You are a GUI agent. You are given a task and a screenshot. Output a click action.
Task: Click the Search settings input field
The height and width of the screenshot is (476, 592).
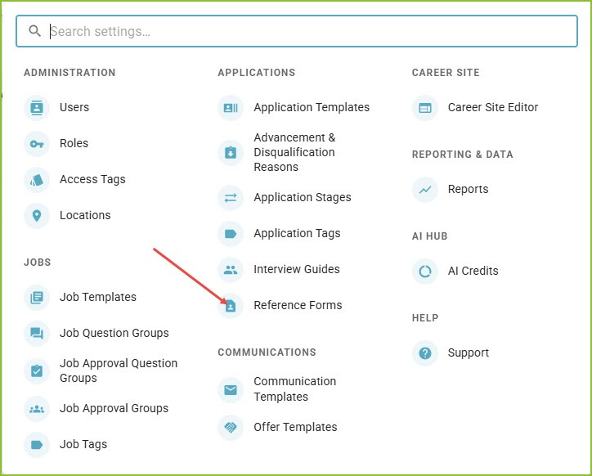pyautogui.click(x=297, y=31)
